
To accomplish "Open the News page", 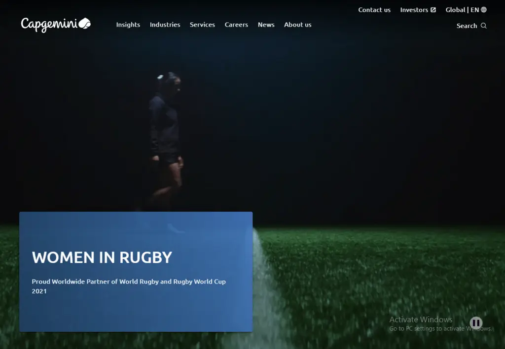I will click(x=266, y=25).
